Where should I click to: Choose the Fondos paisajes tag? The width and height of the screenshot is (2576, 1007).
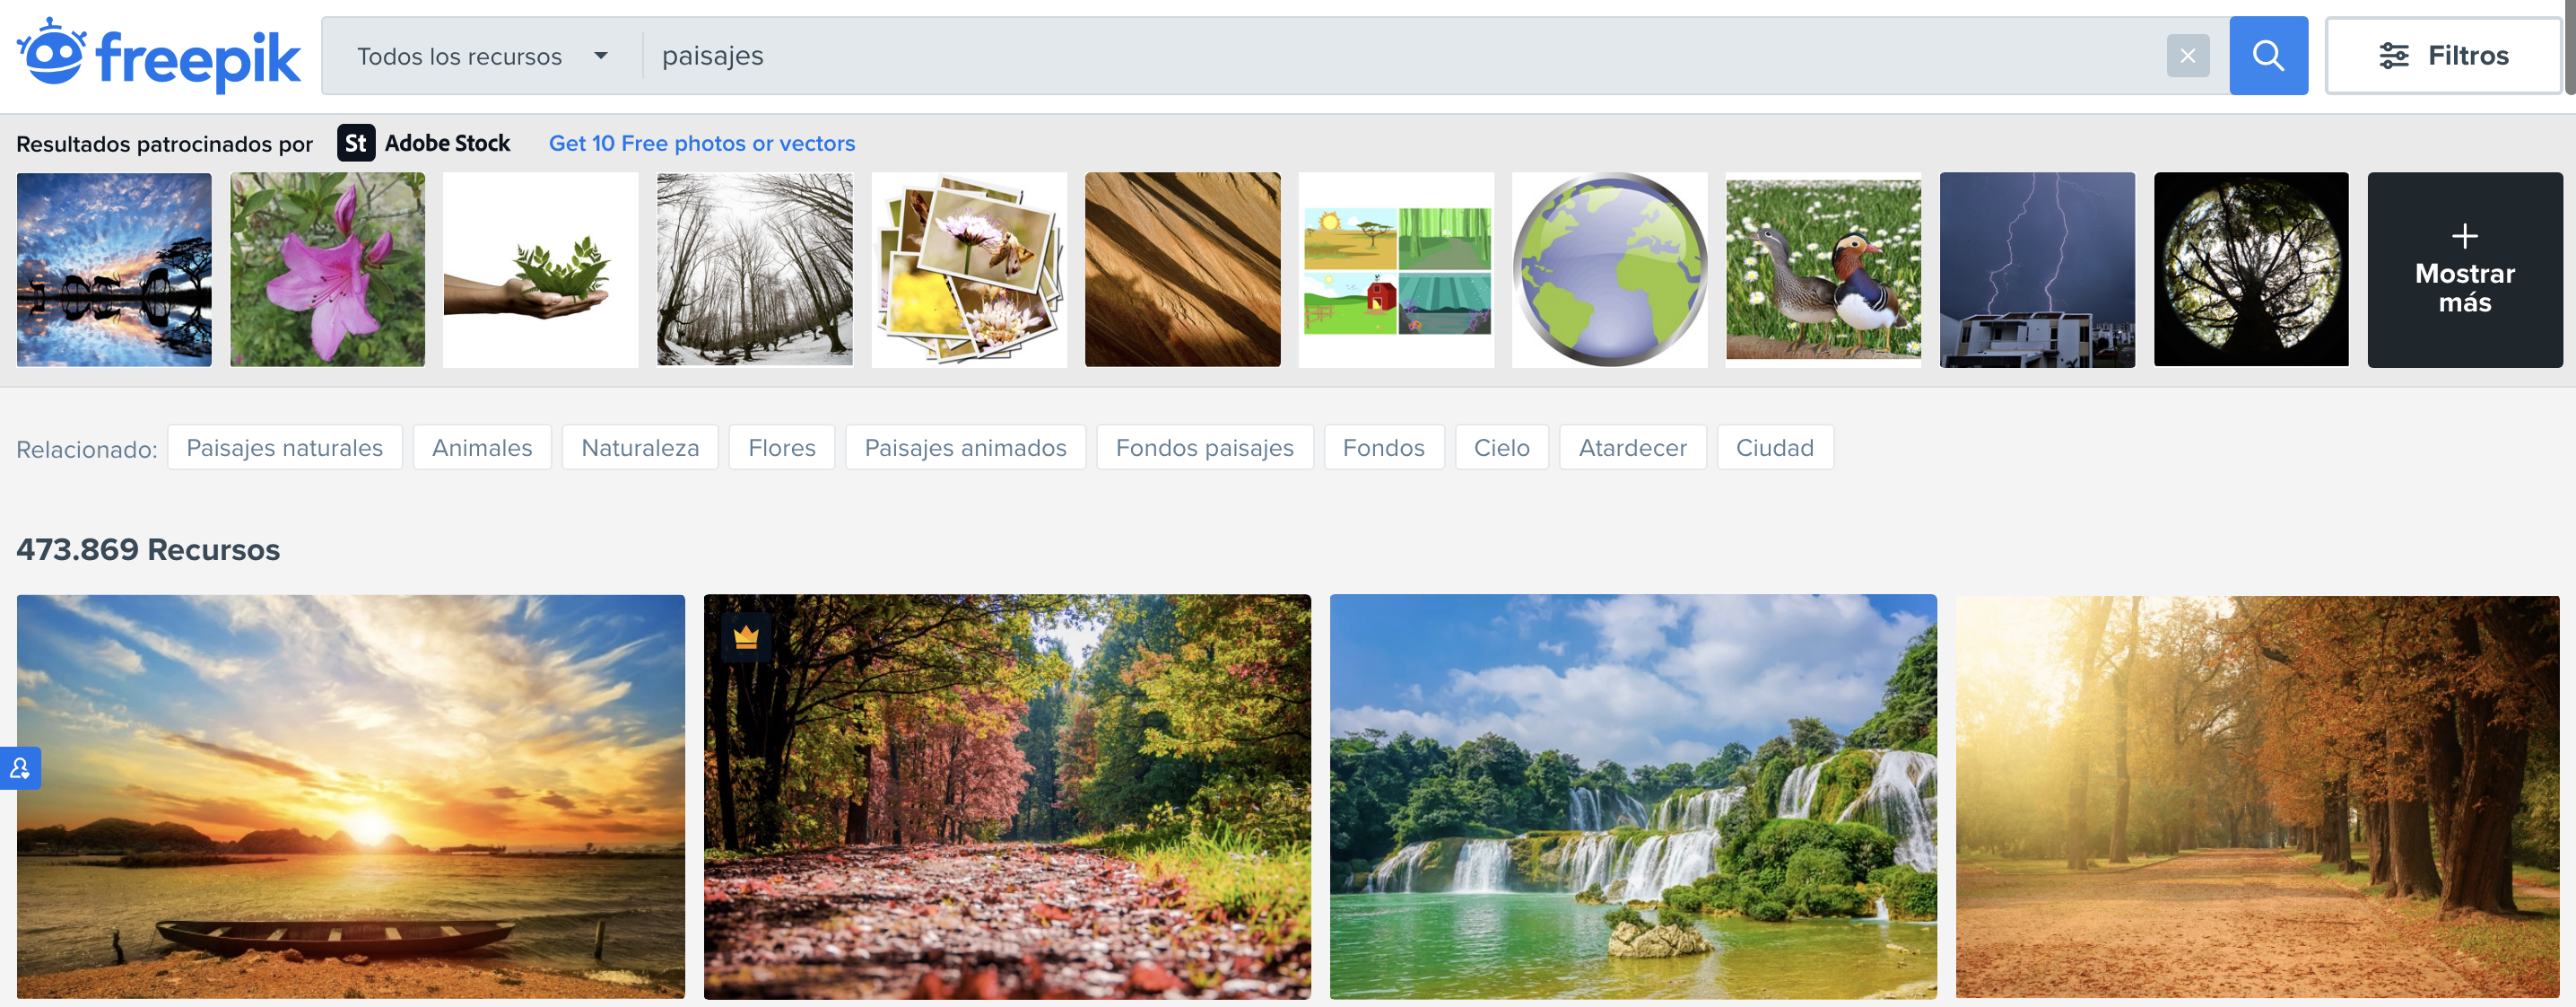pyautogui.click(x=1204, y=448)
